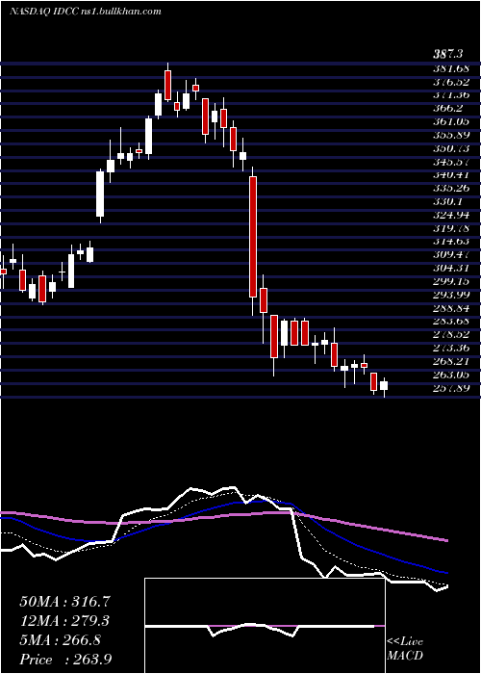The image size is (481, 674).
Task: Click the 273.36 price axis label
Action: click(452, 349)
